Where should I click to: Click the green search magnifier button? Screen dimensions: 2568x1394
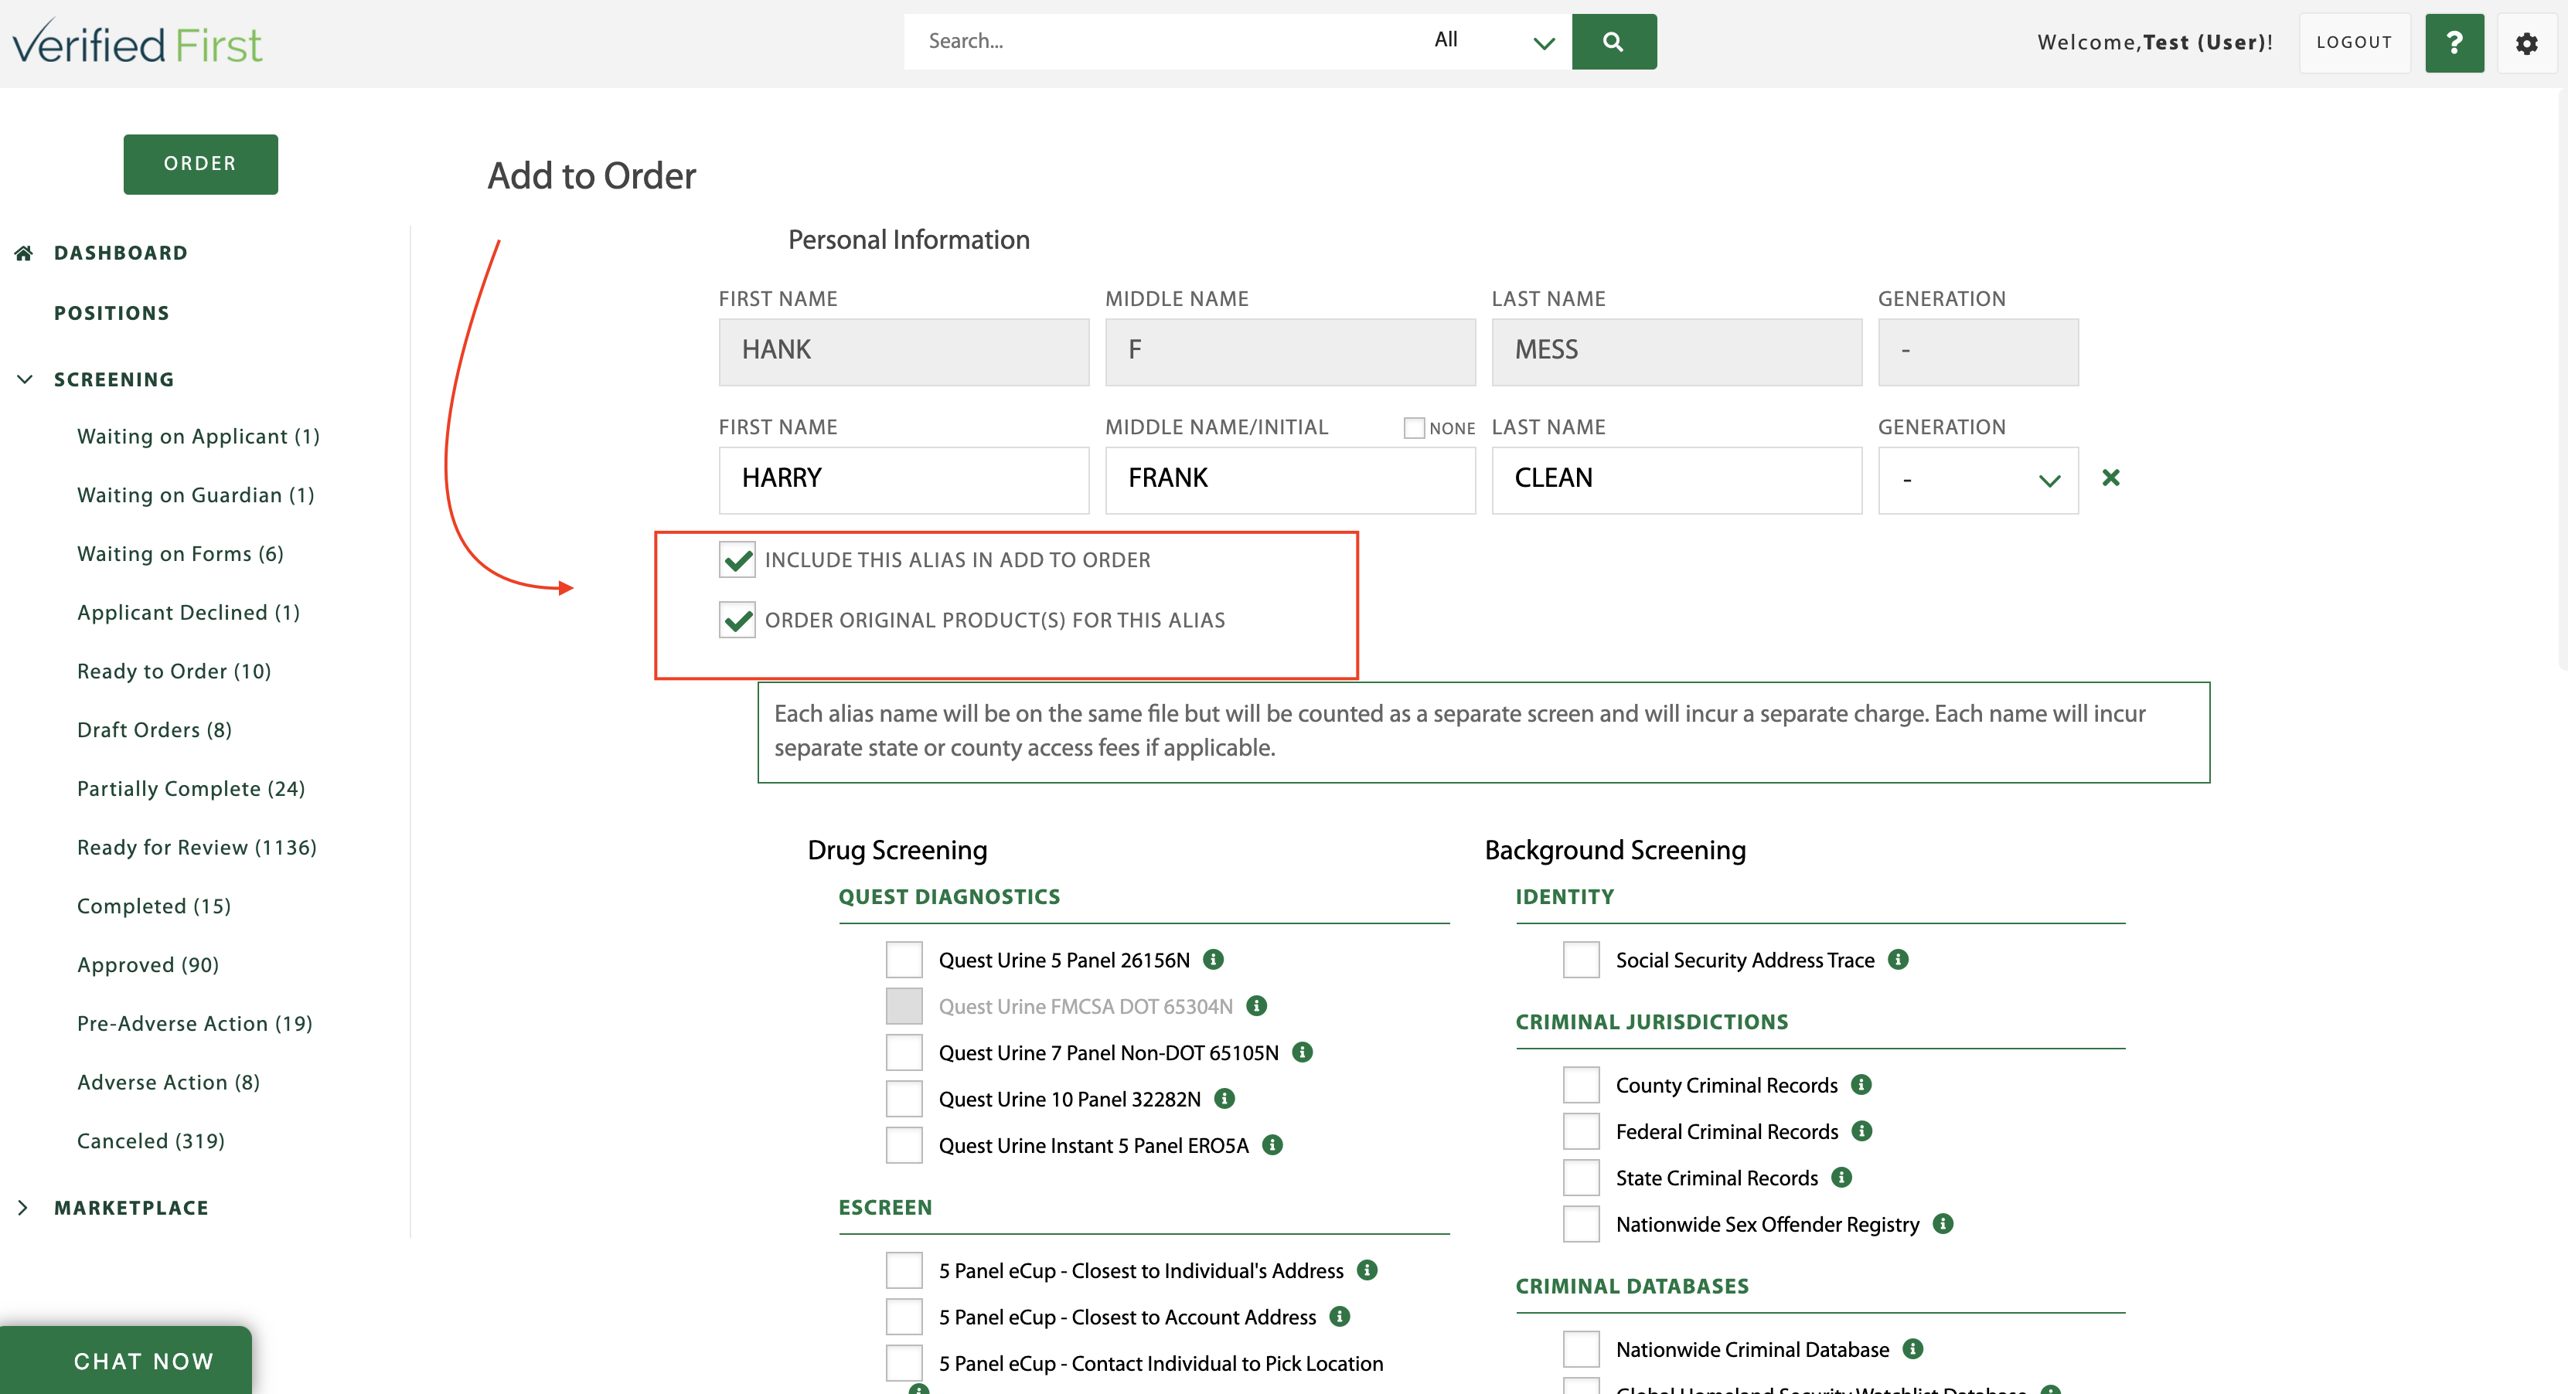(x=1614, y=42)
